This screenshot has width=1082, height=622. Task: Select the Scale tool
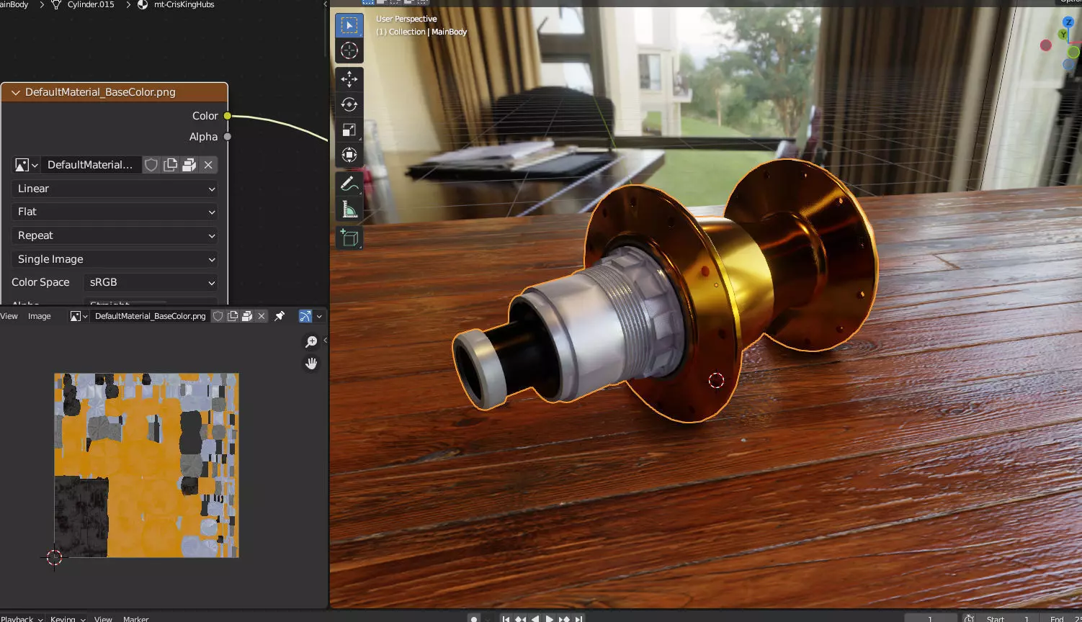point(349,130)
